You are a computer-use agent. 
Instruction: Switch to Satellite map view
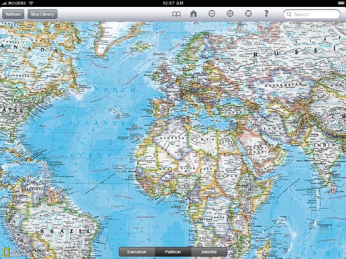[x=209, y=252]
